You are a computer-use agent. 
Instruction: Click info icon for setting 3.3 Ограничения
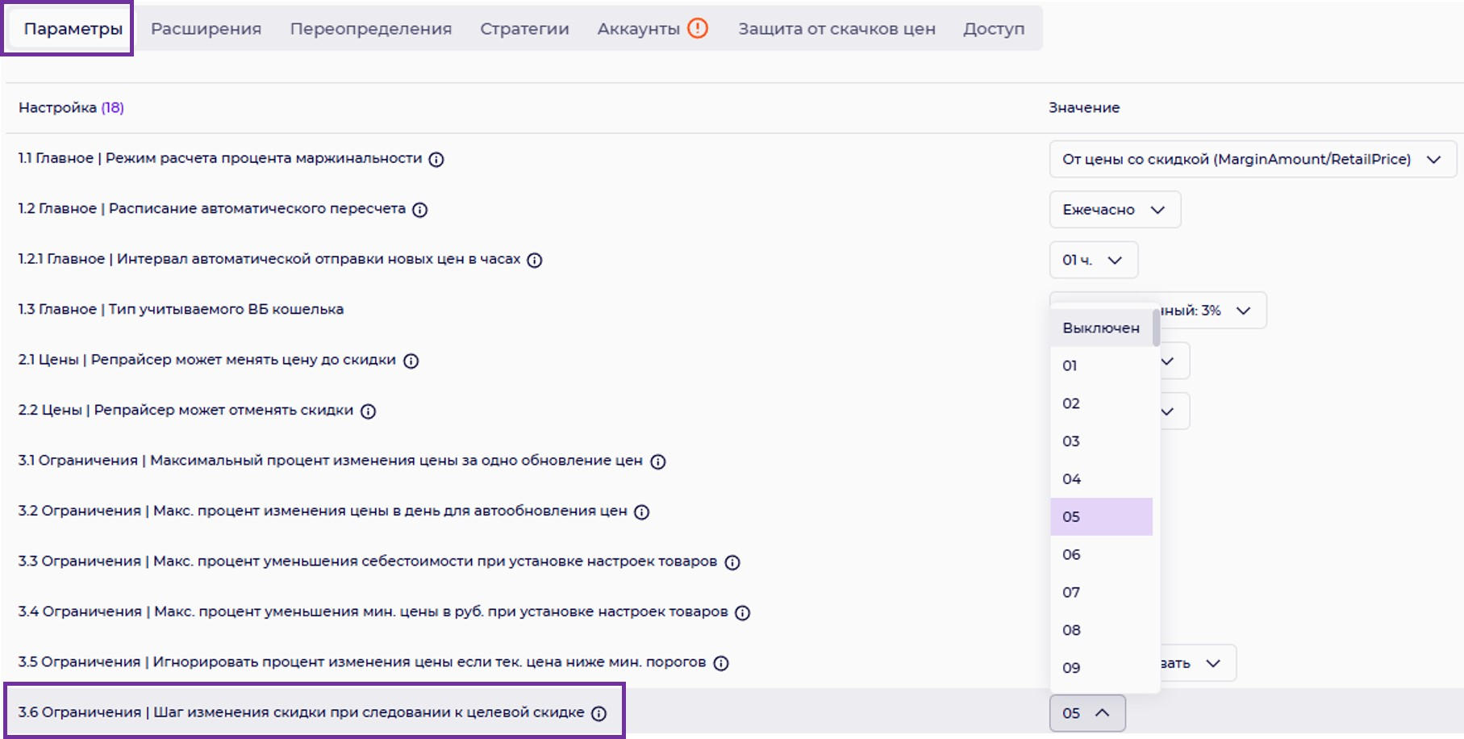(x=732, y=562)
